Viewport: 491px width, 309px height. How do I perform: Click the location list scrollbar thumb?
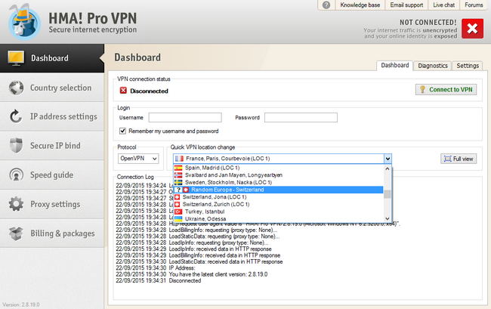(x=388, y=194)
